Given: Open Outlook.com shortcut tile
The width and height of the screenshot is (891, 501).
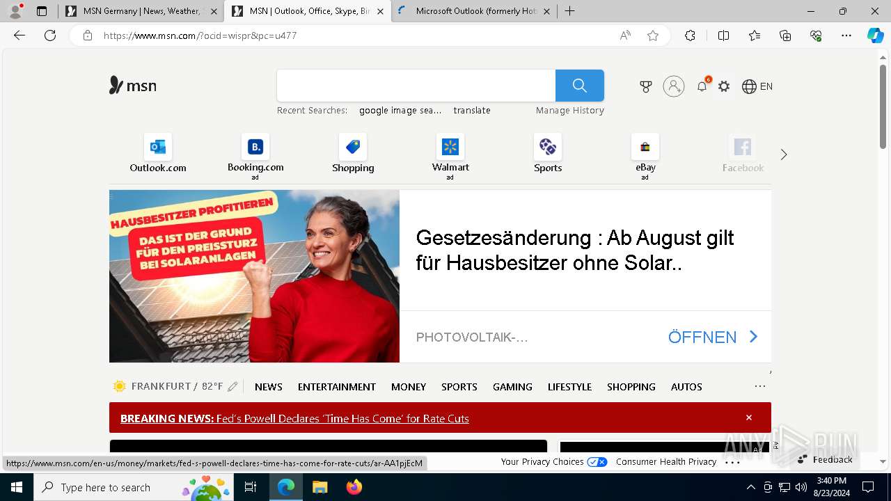Looking at the screenshot, I should (158, 154).
